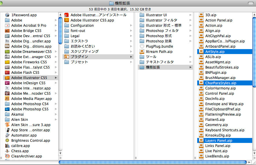Viewport: 256px width, 165px height.
Task: Click the ArtStyle.aip plugin icon
Action: coord(201,52)
